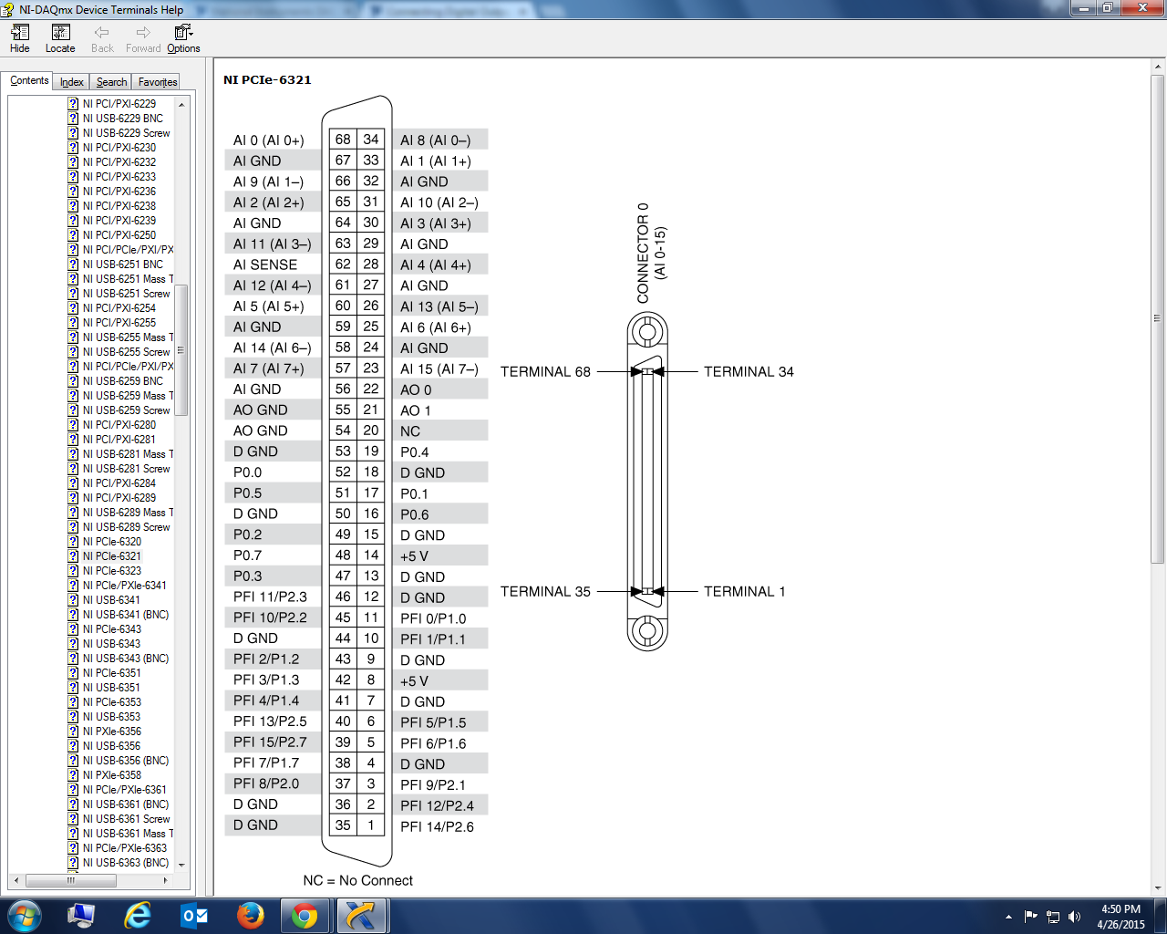
Task: Switch to the Index tab
Action: [72, 82]
